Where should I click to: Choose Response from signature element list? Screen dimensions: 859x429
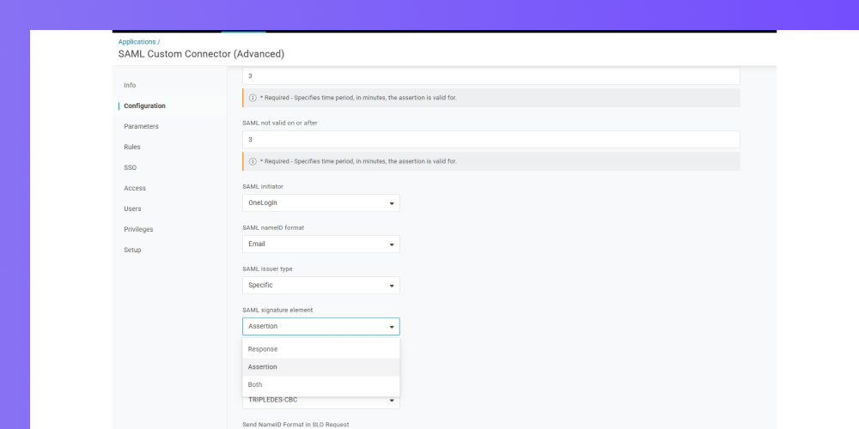point(321,349)
